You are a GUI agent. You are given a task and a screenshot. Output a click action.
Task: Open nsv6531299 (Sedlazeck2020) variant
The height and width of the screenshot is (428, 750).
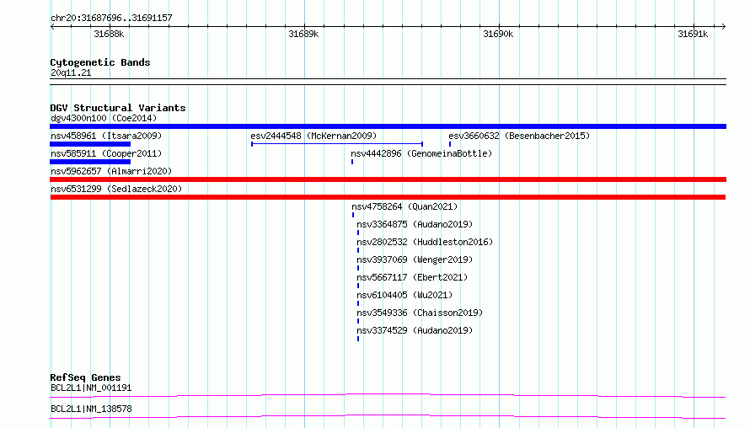pos(116,189)
